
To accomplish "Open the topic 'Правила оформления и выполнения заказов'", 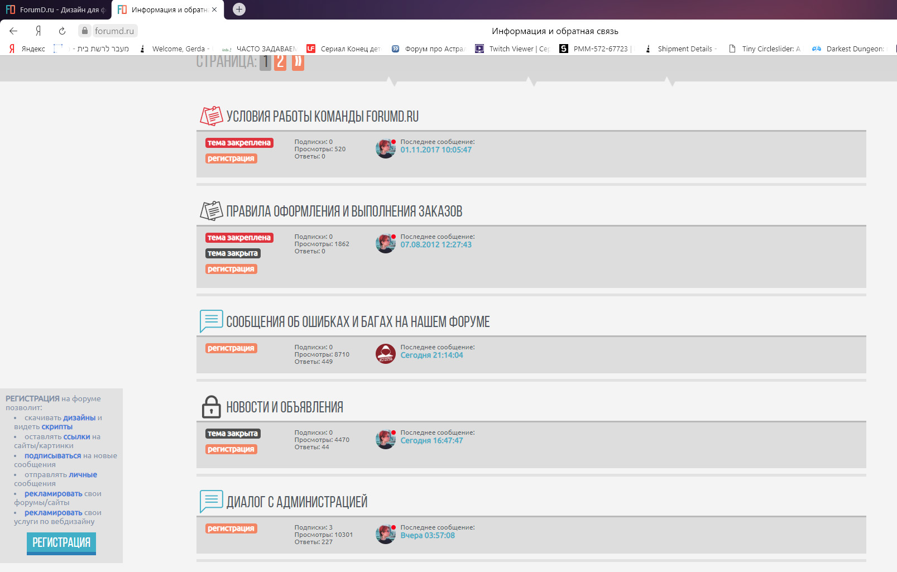I will pyautogui.click(x=344, y=212).
